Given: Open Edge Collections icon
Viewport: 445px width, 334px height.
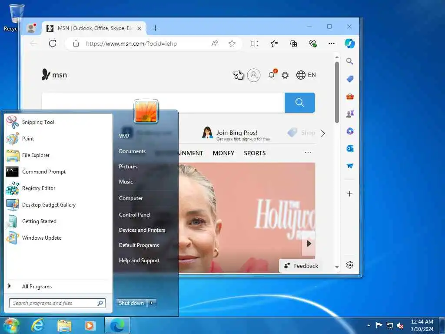Looking at the screenshot, I should coord(293,43).
